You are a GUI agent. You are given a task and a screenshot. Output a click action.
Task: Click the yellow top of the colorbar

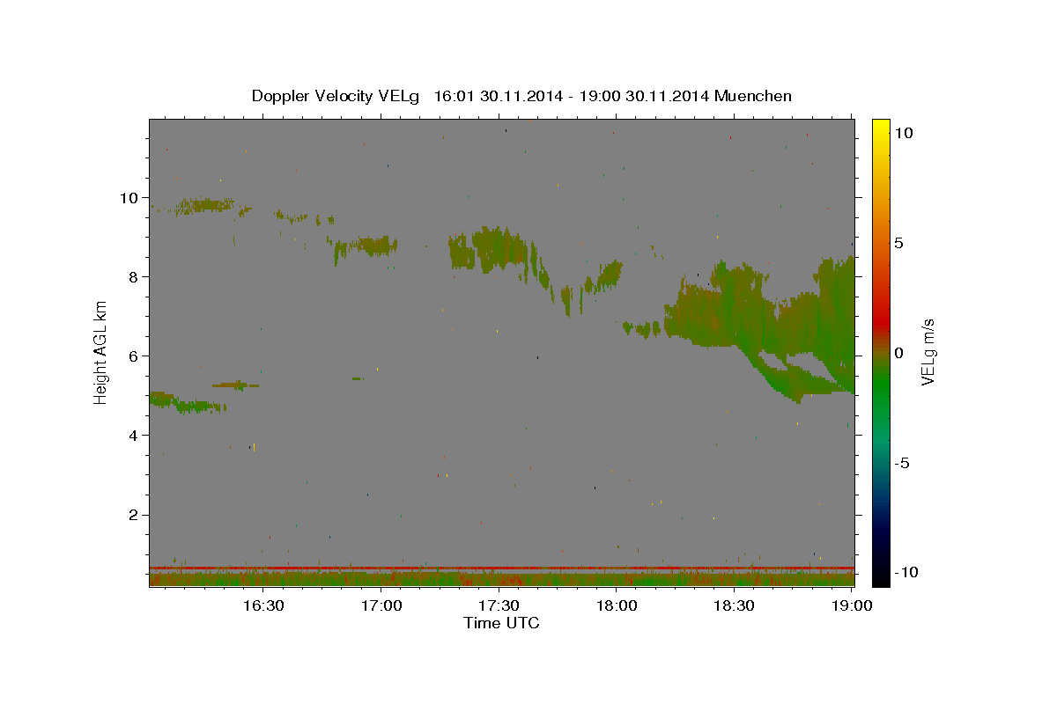coord(880,125)
